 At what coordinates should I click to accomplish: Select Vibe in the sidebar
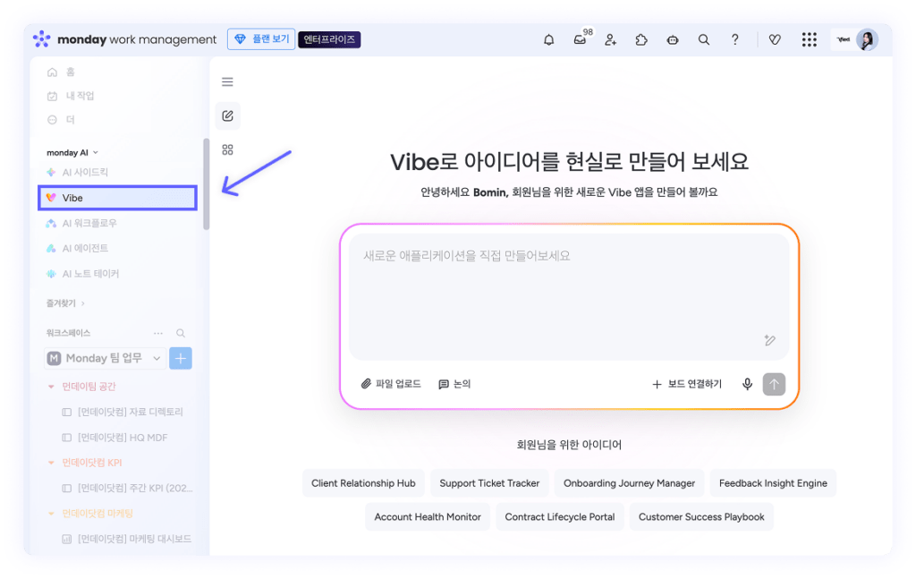(117, 198)
